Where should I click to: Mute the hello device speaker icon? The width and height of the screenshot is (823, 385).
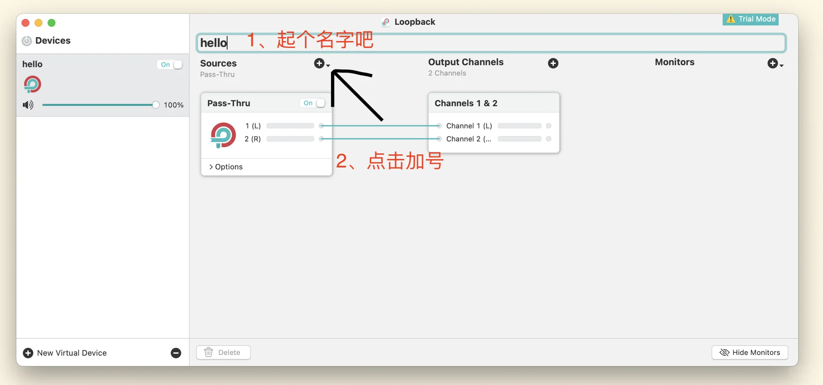[28, 105]
